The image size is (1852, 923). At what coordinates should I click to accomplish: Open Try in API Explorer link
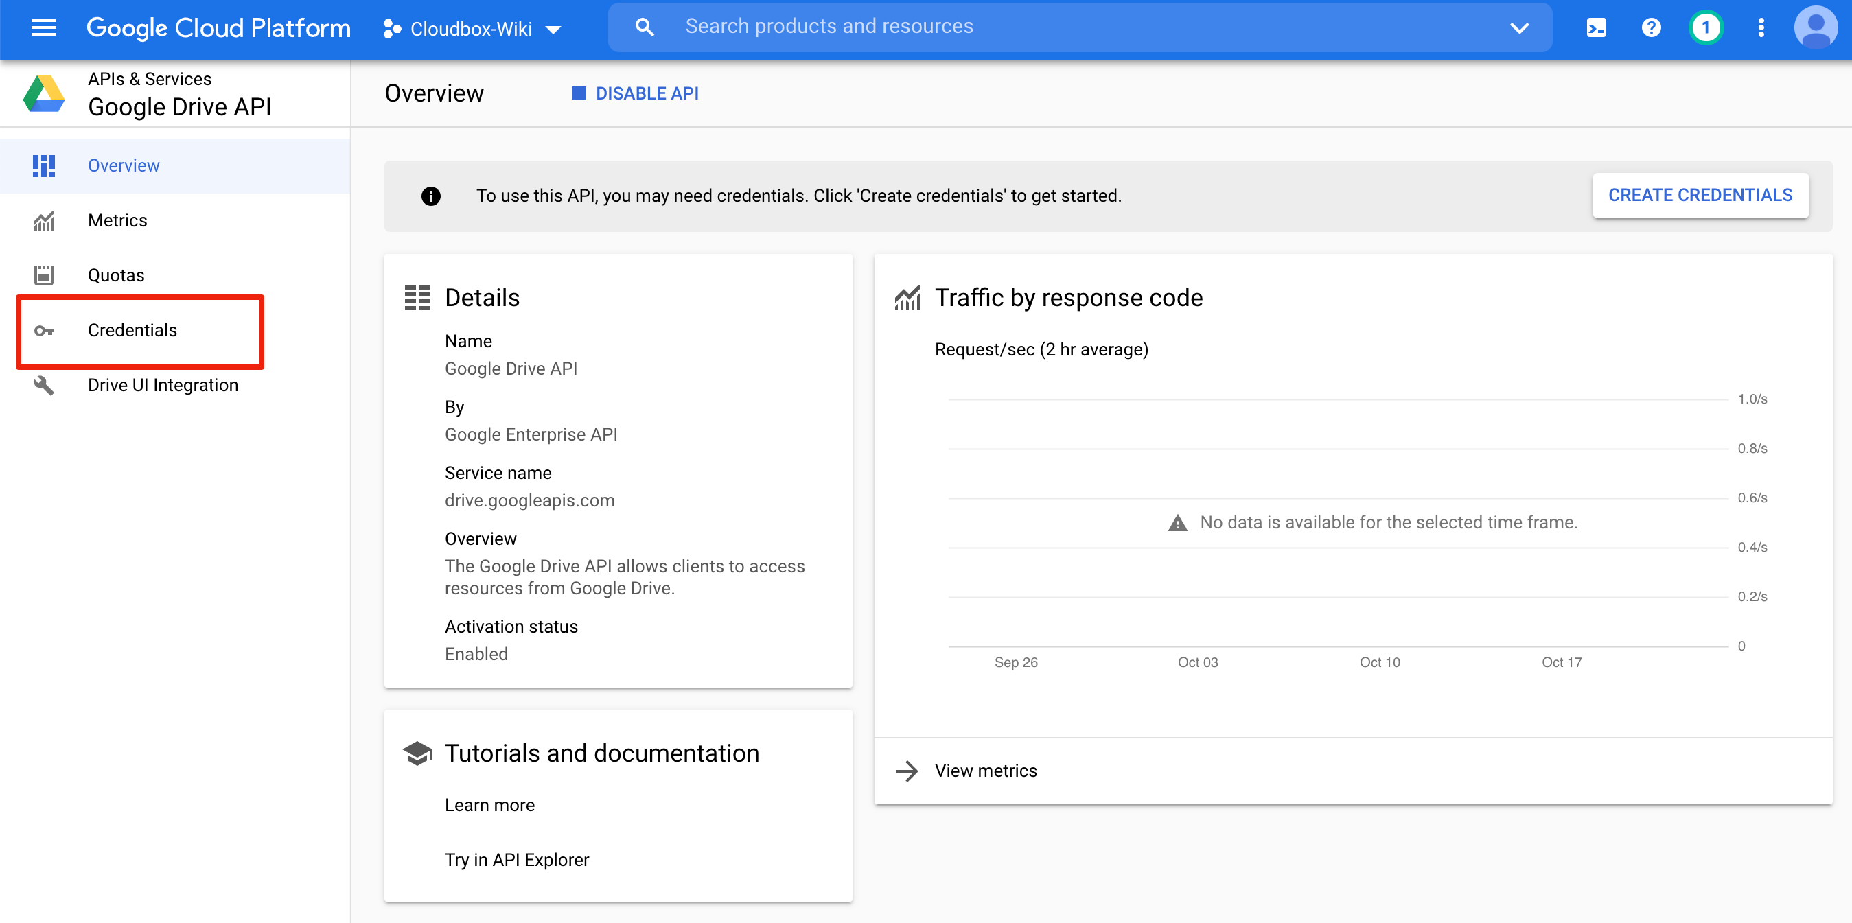pyautogui.click(x=517, y=861)
